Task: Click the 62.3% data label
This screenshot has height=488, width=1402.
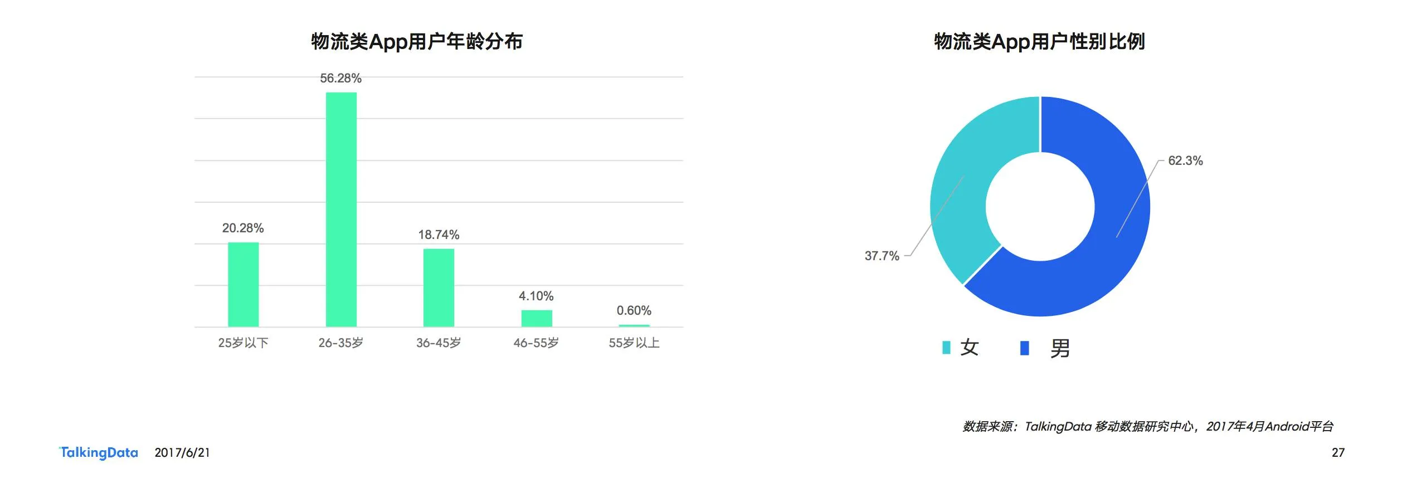Action: (x=1185, y=161)
